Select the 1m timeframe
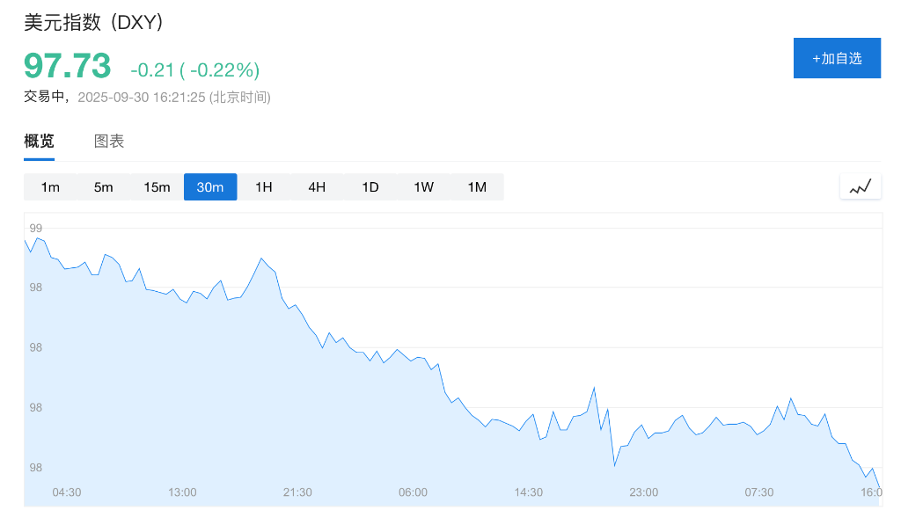 (x=50, y=186)
